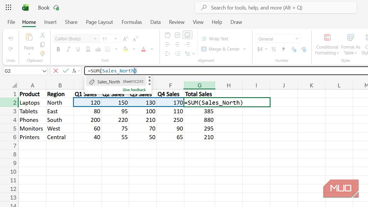This screenshot has width=368, height=207.
Task: Decrease indent in the Alignment group
Action: (x=168, y=53)
